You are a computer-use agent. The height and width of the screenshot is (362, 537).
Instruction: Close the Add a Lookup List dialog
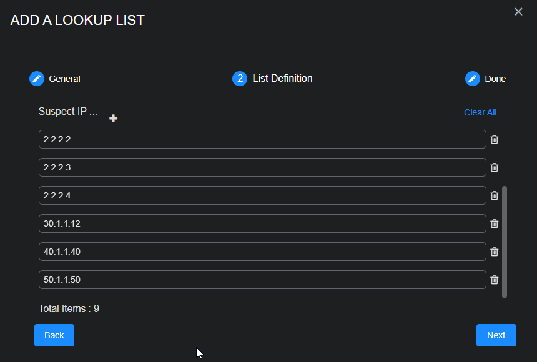518,12
